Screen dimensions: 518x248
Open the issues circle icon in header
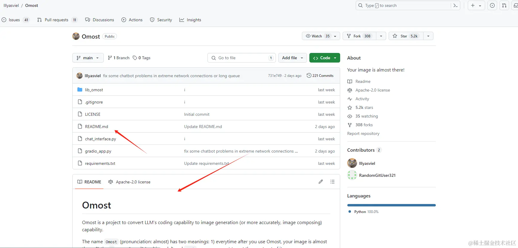point(492,5)
